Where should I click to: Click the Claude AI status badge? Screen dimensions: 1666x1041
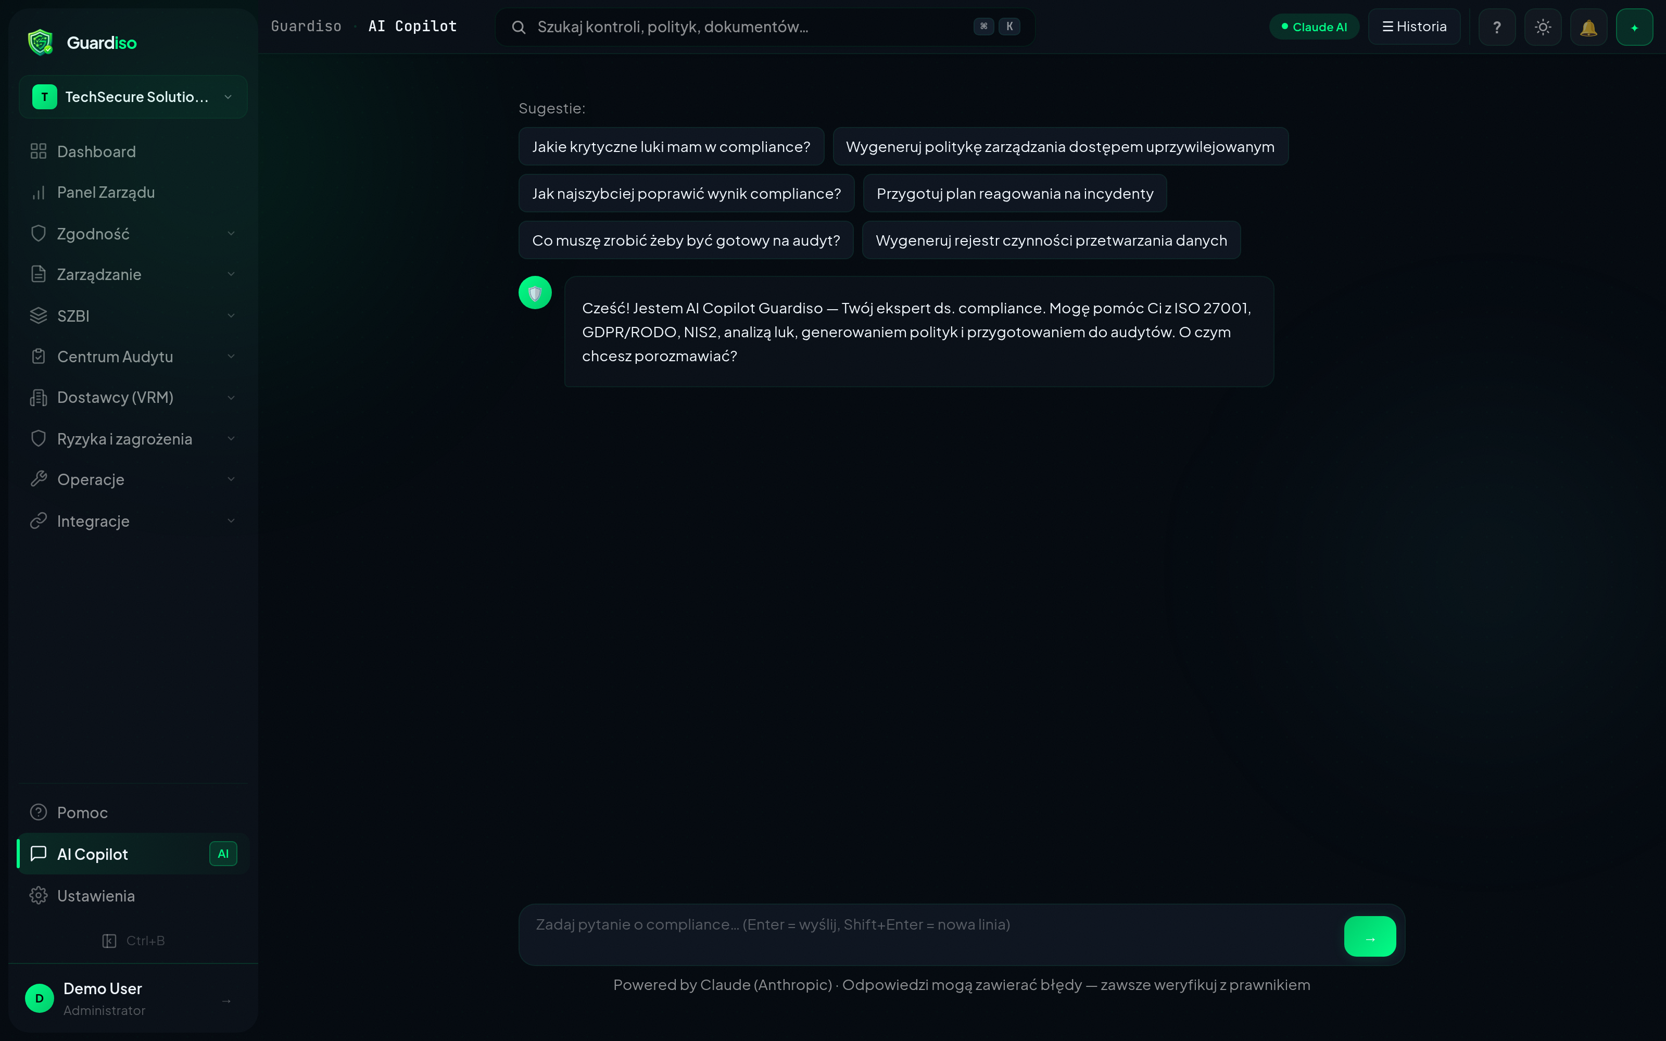pyautogui.click(x=1314, y=27)
